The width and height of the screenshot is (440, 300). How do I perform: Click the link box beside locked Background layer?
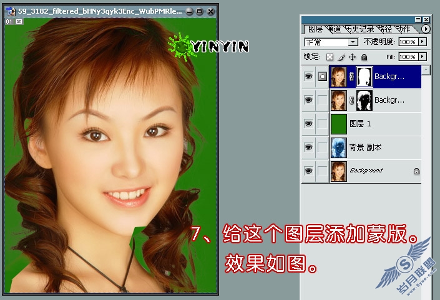(x=323, y=171)
